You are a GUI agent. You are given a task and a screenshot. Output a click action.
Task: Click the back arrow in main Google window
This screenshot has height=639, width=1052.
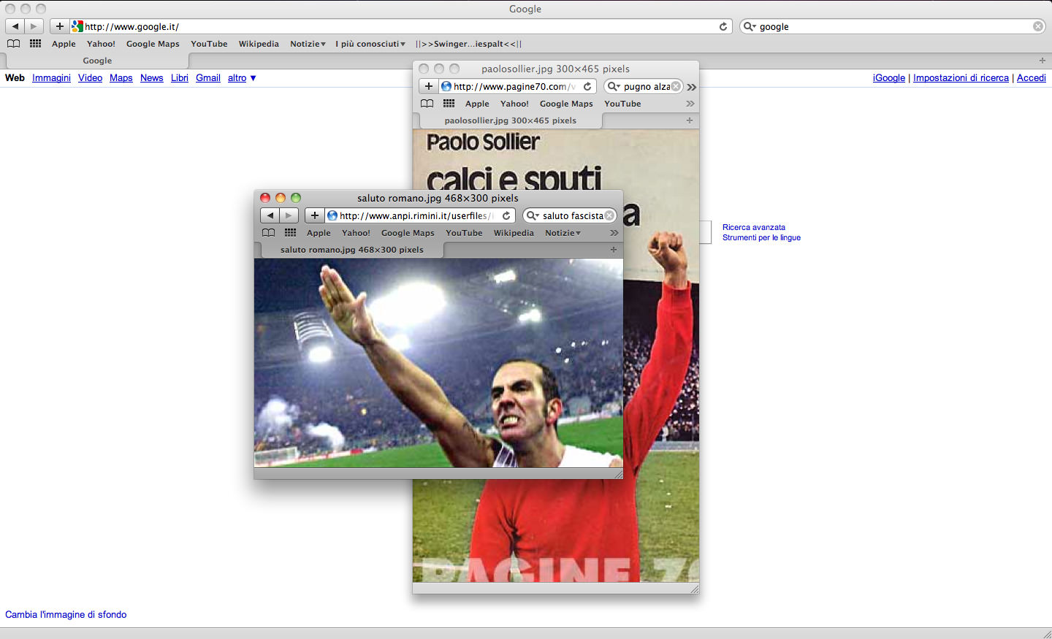pos(15,26)
